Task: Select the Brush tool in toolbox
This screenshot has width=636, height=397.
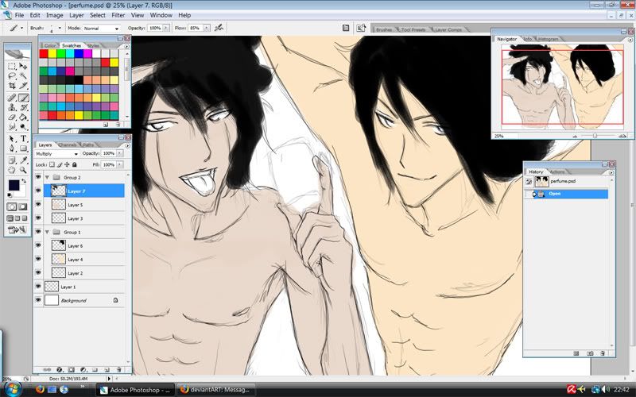Action: pos(23,98)
